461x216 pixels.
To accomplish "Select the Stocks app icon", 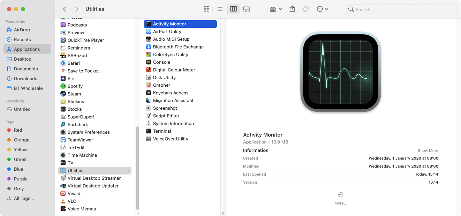I will point(63,109).
